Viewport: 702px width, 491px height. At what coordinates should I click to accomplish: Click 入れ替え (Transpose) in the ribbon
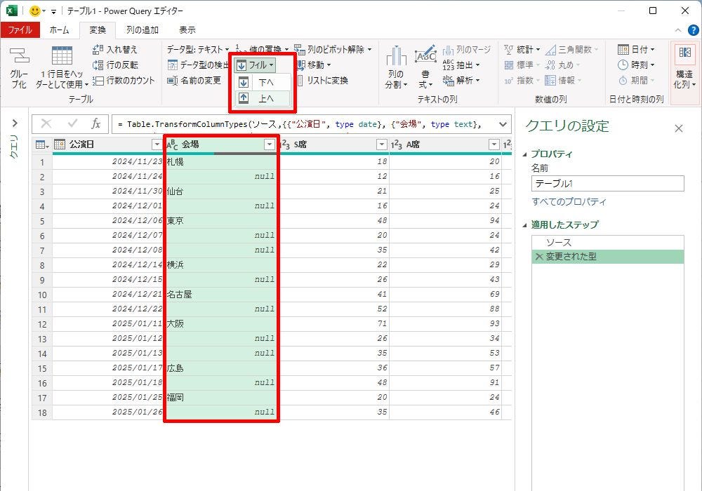[115, 49]
